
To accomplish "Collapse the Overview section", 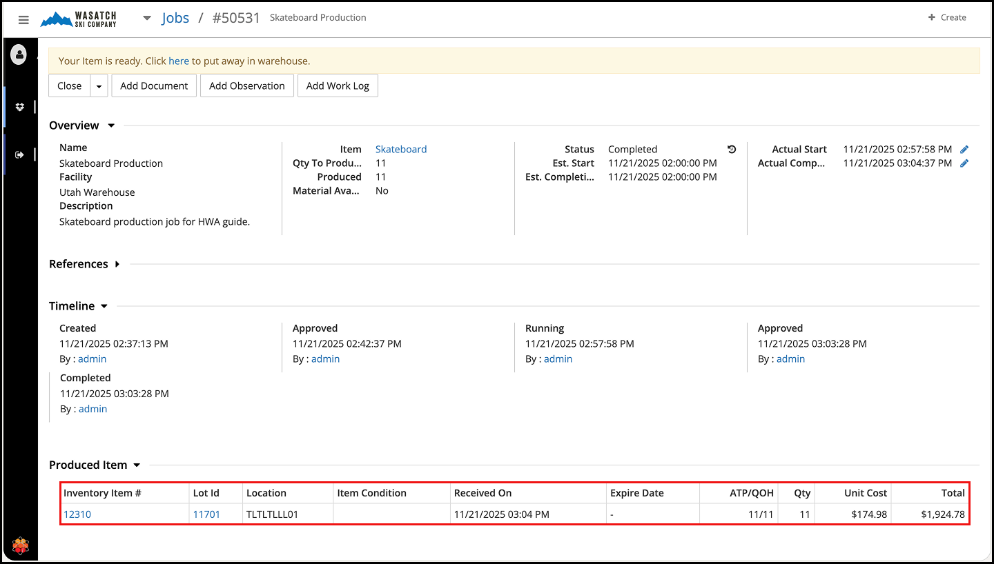I will (x=111, y=125).
